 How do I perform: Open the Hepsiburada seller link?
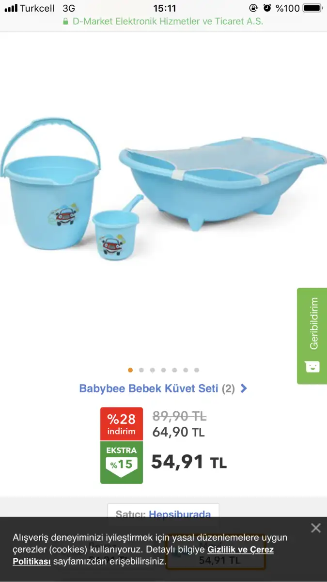(x=180, y=514)
